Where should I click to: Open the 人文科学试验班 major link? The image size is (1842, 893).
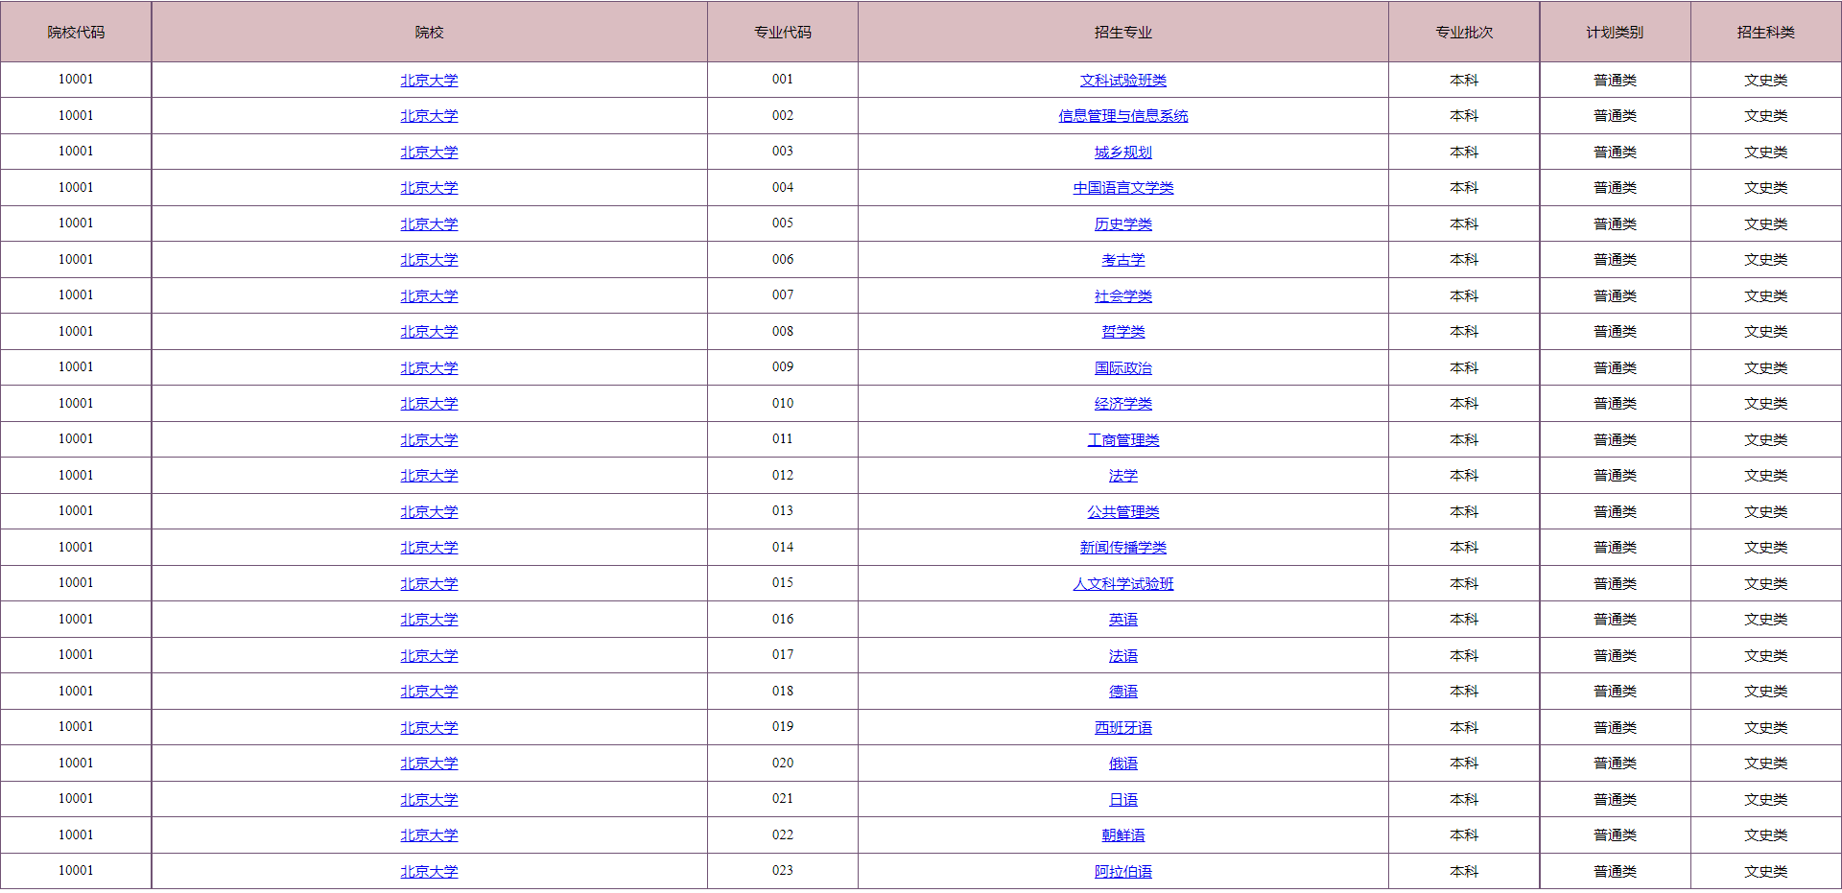pyautogui.click(x=1122, y=584)
